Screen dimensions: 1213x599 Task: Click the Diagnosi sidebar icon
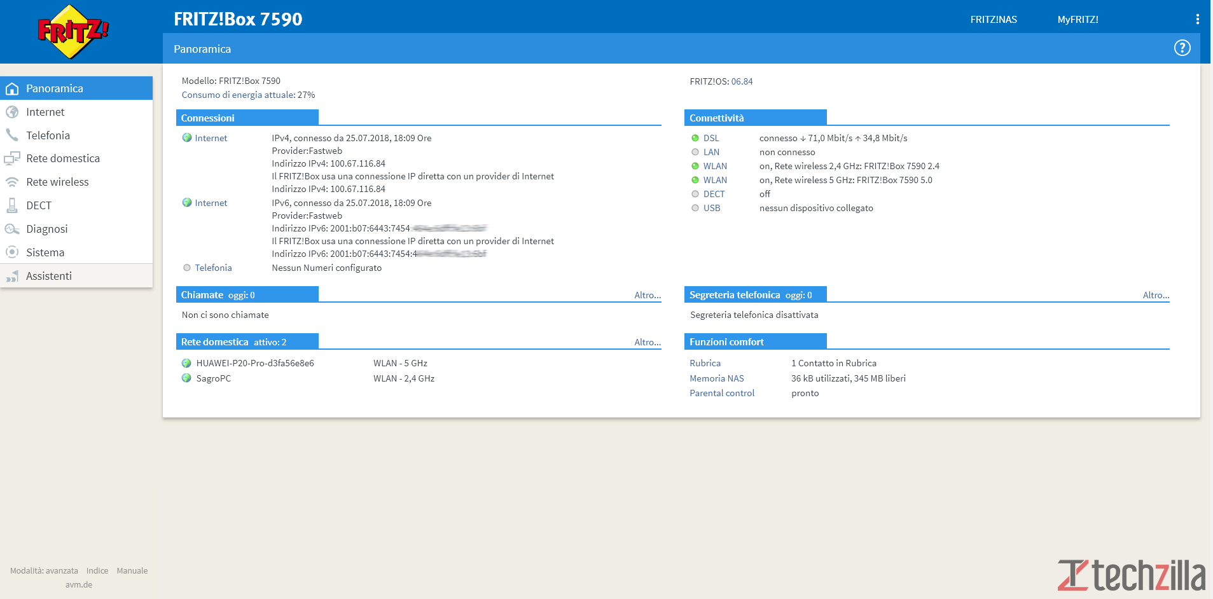click(12, 229)
